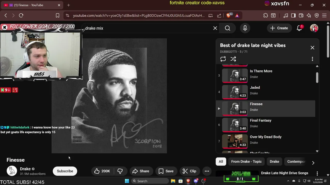
Task: Open Discord from the taskbar
Action: (196, 181)
